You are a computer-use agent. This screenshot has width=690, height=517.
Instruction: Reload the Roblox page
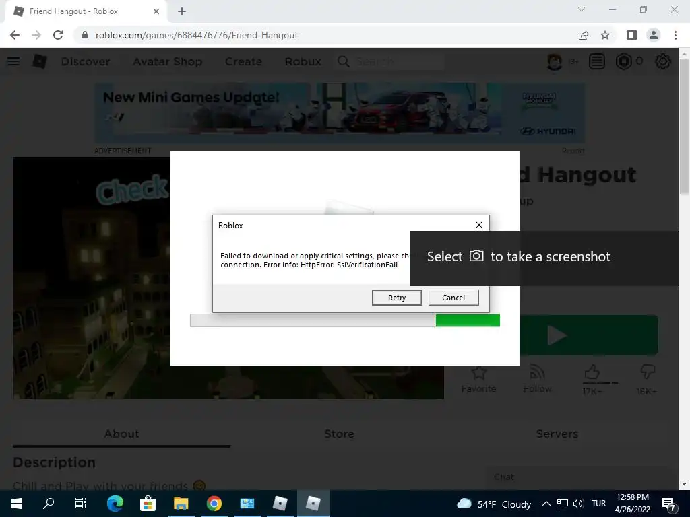[58, 35]
